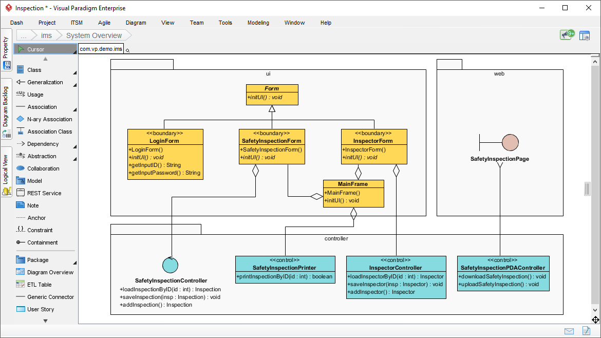Select the Form class in diagram
Screen dimensions: 601x338
pyautogui.click(x=272, y=95)
